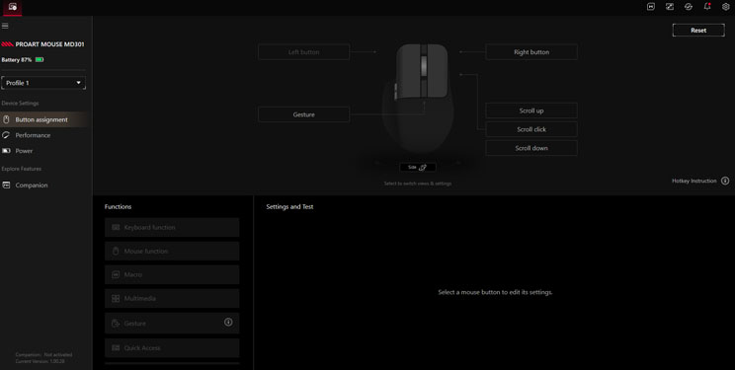Switch mouse view with Side button

click(418, 167)
